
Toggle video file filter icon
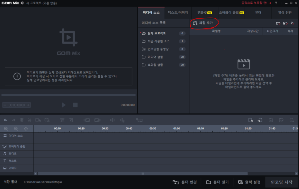click(278, 23)
